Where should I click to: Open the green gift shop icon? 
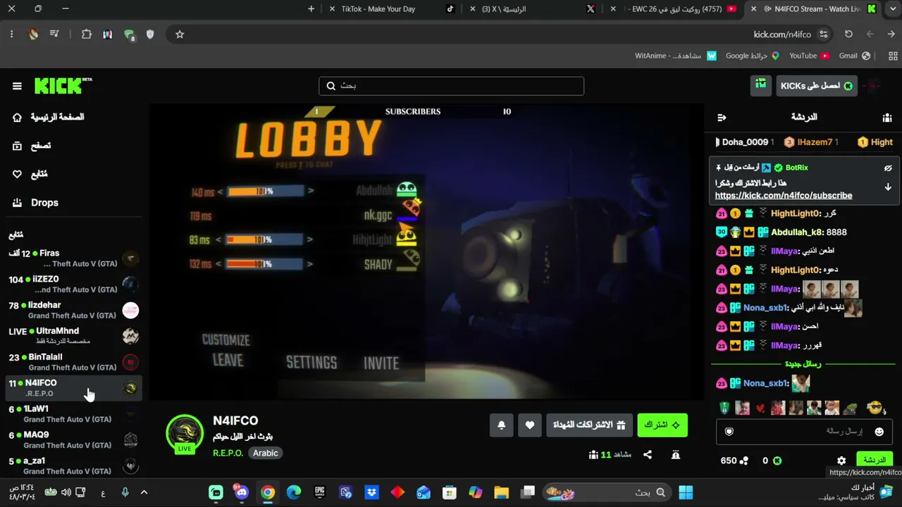pyautogui.click(x=760, y=85)
